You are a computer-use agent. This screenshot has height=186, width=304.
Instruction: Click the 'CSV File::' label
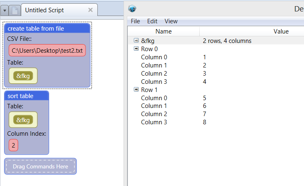[19, 39]
